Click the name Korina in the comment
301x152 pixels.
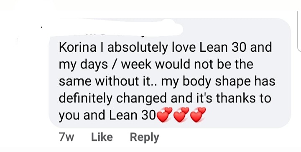78,47
